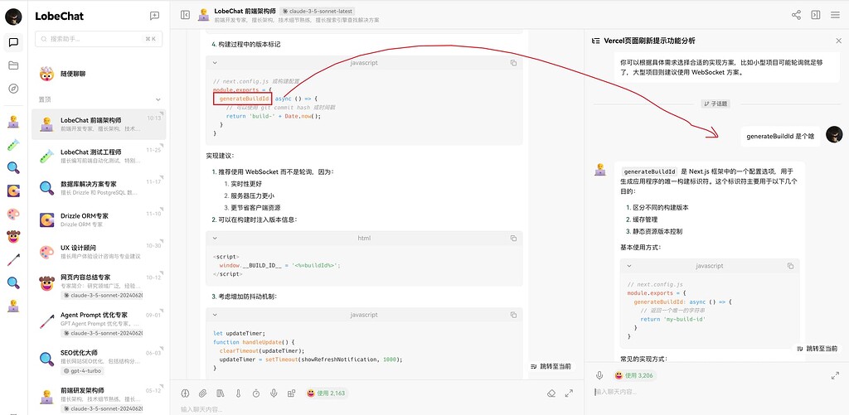The width and height of the screenshot is (849, 415).
Task: Select the test tube agent in the icon rail
Action: pos(13,145)
